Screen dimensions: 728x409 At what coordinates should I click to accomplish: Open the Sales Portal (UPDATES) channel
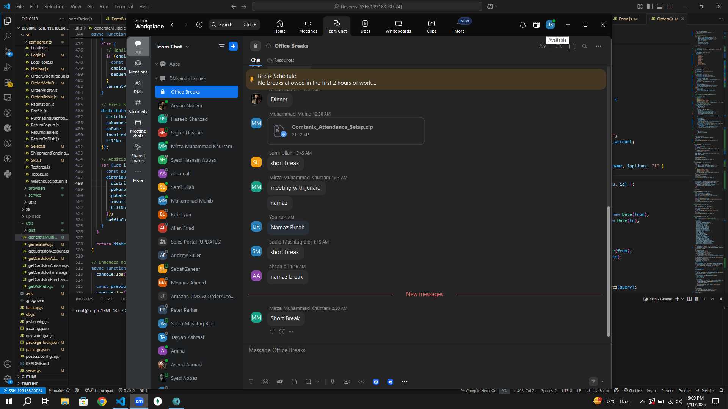click(x=196, y=242)
